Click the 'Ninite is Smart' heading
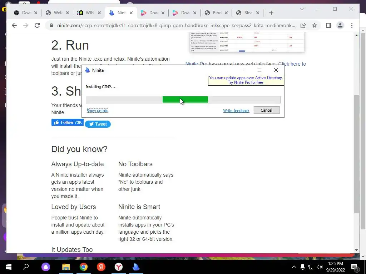This screenshot has height=274, width=366. [x=139, y=207]
